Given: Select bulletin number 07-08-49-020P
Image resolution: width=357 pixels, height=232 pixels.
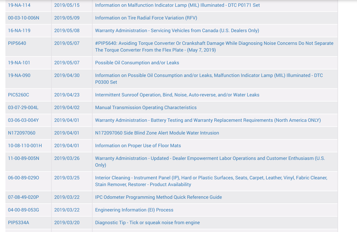Looking at the screenshot, I should point(24,197).
